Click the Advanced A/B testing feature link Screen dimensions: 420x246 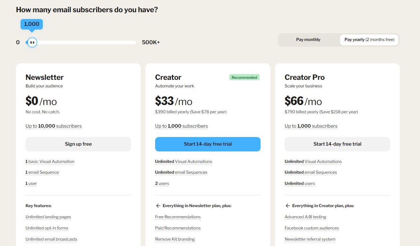[x=305, y=217]
